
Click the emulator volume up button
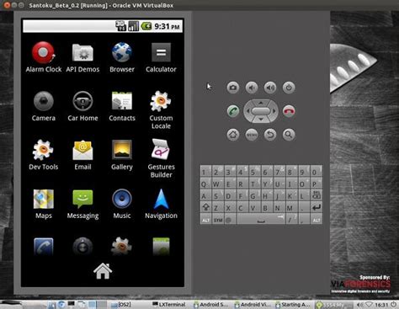270,88
